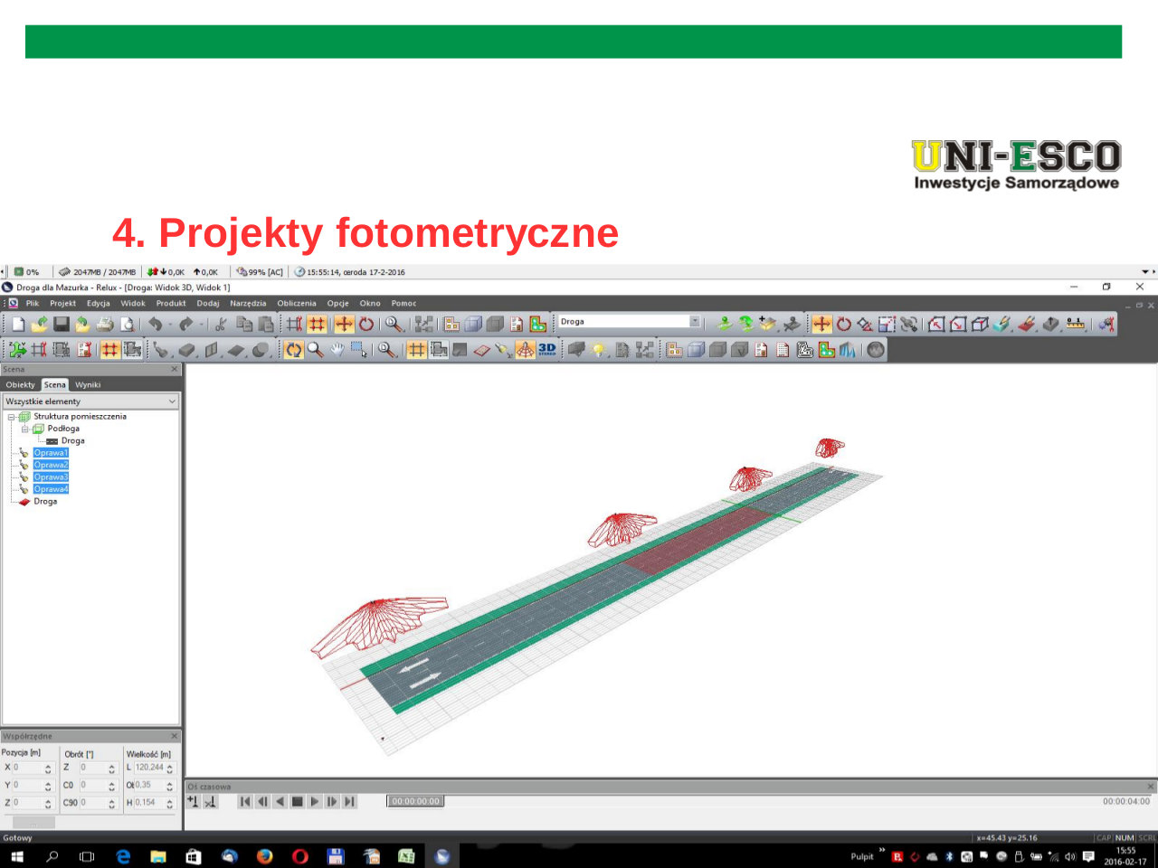Screen dimensions: 1158x868
Task: Toggle the highlighted grid snap button
Action: (x=317, y=324)
